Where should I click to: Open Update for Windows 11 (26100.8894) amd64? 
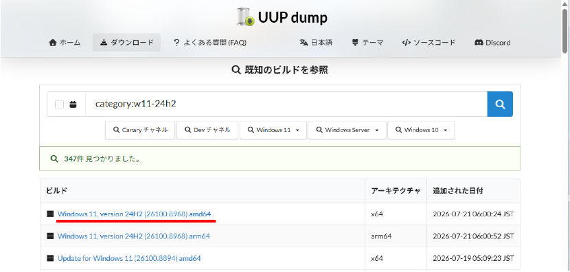(129, 258)
